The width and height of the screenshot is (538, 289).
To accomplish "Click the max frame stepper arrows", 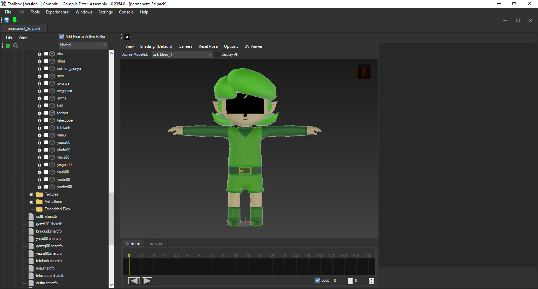I will point(371,281).
